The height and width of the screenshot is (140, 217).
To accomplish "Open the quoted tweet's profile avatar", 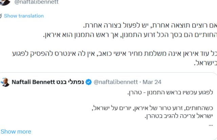I will [6, 82].
